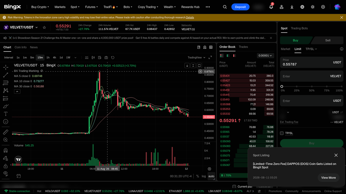
Task: Toggle auto scale on chart
Action: (211, 176)
